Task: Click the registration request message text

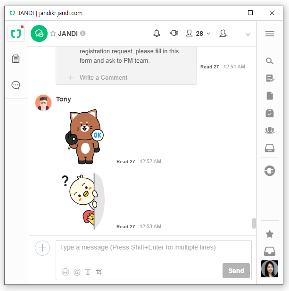Action: click(129, 56)
